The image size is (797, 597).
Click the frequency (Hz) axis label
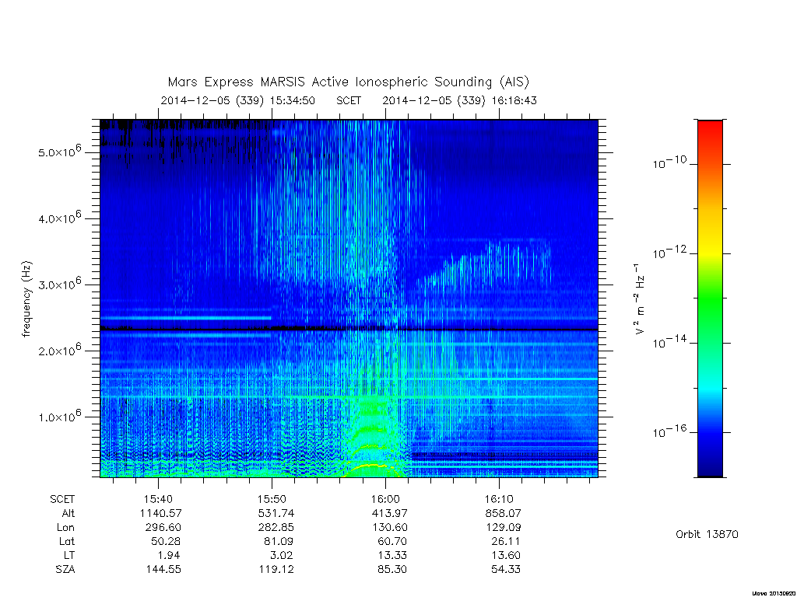point(27,298)
